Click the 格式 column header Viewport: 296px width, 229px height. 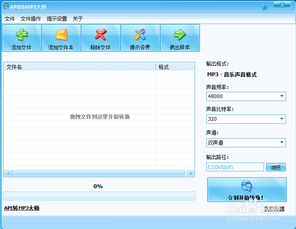pyautogui.click(x=175, y=67)
